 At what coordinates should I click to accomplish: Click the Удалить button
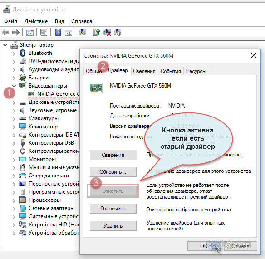coord(113,226)
